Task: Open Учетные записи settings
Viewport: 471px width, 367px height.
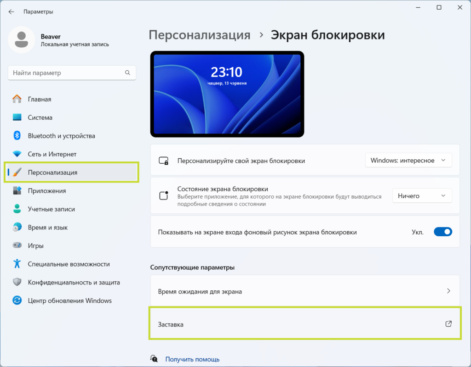Action: (x=71, y=209)
